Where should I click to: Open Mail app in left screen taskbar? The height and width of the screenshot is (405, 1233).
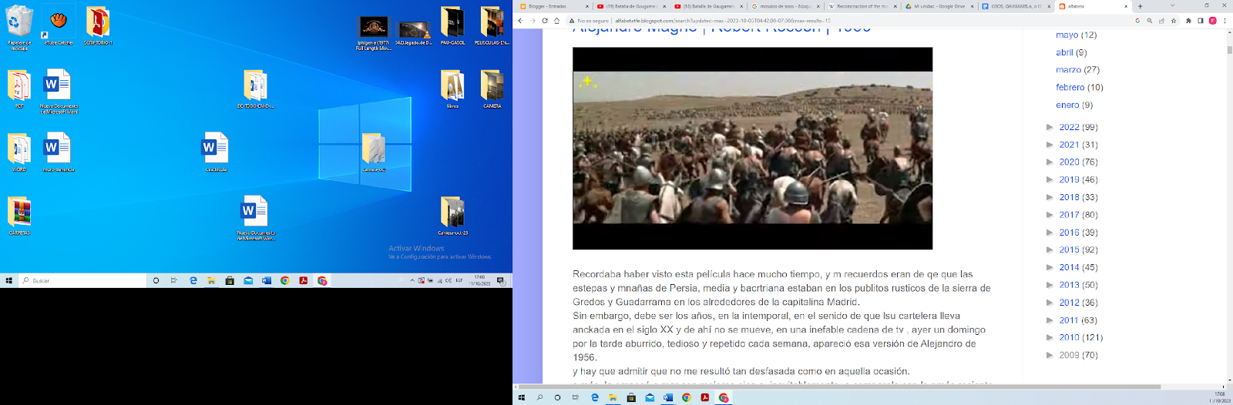click(x=248, y=280)
